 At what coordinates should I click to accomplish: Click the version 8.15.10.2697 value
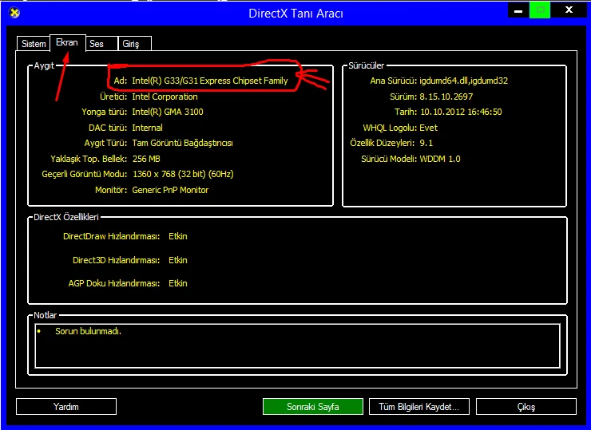pos(446,97)
